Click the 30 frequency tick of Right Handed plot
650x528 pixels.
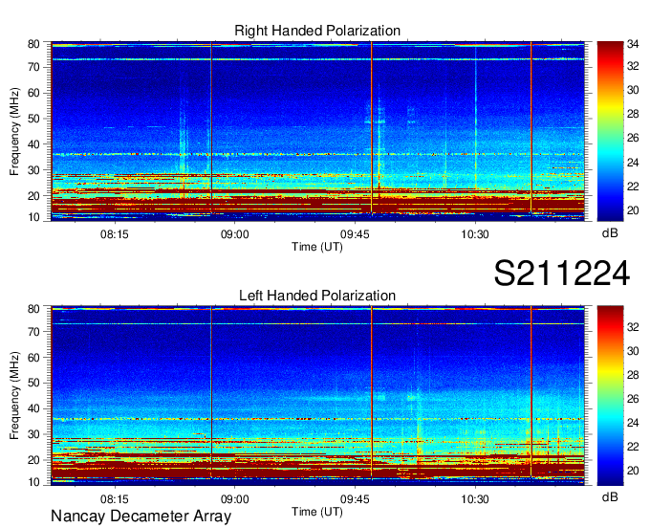coord(33,170)
